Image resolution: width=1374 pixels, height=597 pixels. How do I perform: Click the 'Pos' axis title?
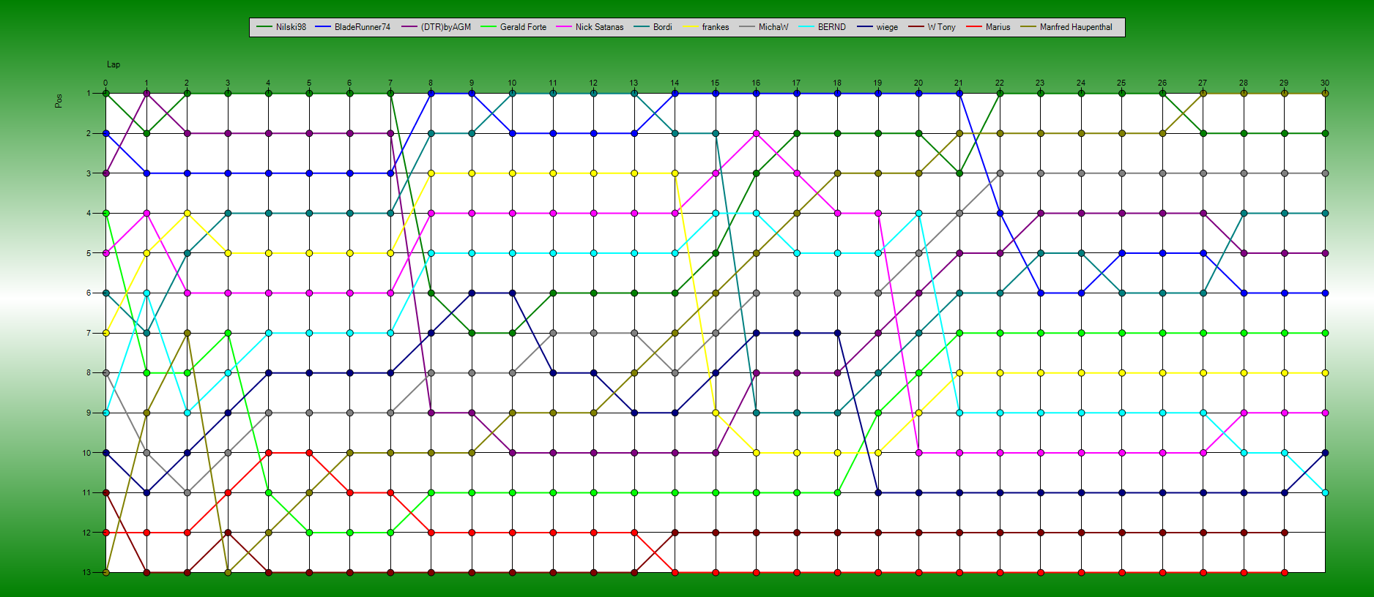coord(59,101)
